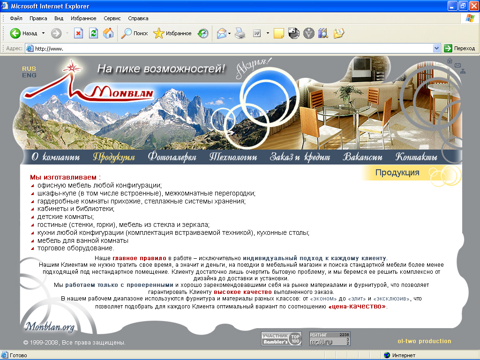The width and height of the screenshot is (480, 360).
Task: Open the Вид menu
Action: (x=59, y=18)
